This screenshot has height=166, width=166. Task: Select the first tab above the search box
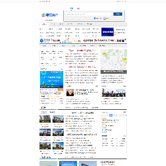[71, 8]
